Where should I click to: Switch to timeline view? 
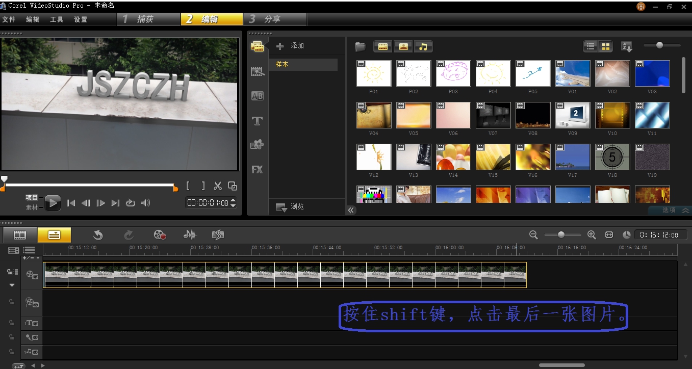pos(54,234)
